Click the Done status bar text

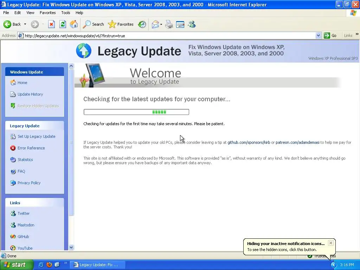(12, 256)
